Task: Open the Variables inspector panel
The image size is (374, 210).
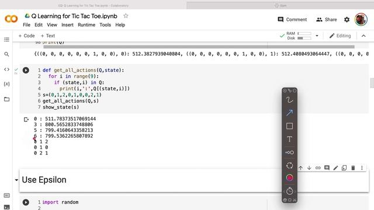Action: click(x=6, y=84)
